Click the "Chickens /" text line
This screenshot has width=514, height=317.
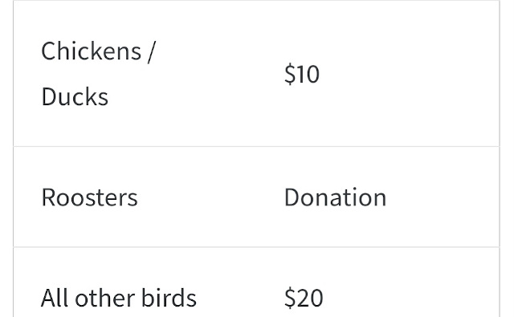[x=97, y=51]
